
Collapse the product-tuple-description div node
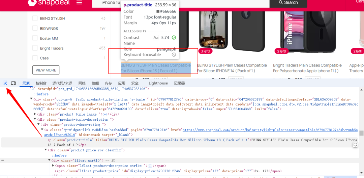point(35,120)
